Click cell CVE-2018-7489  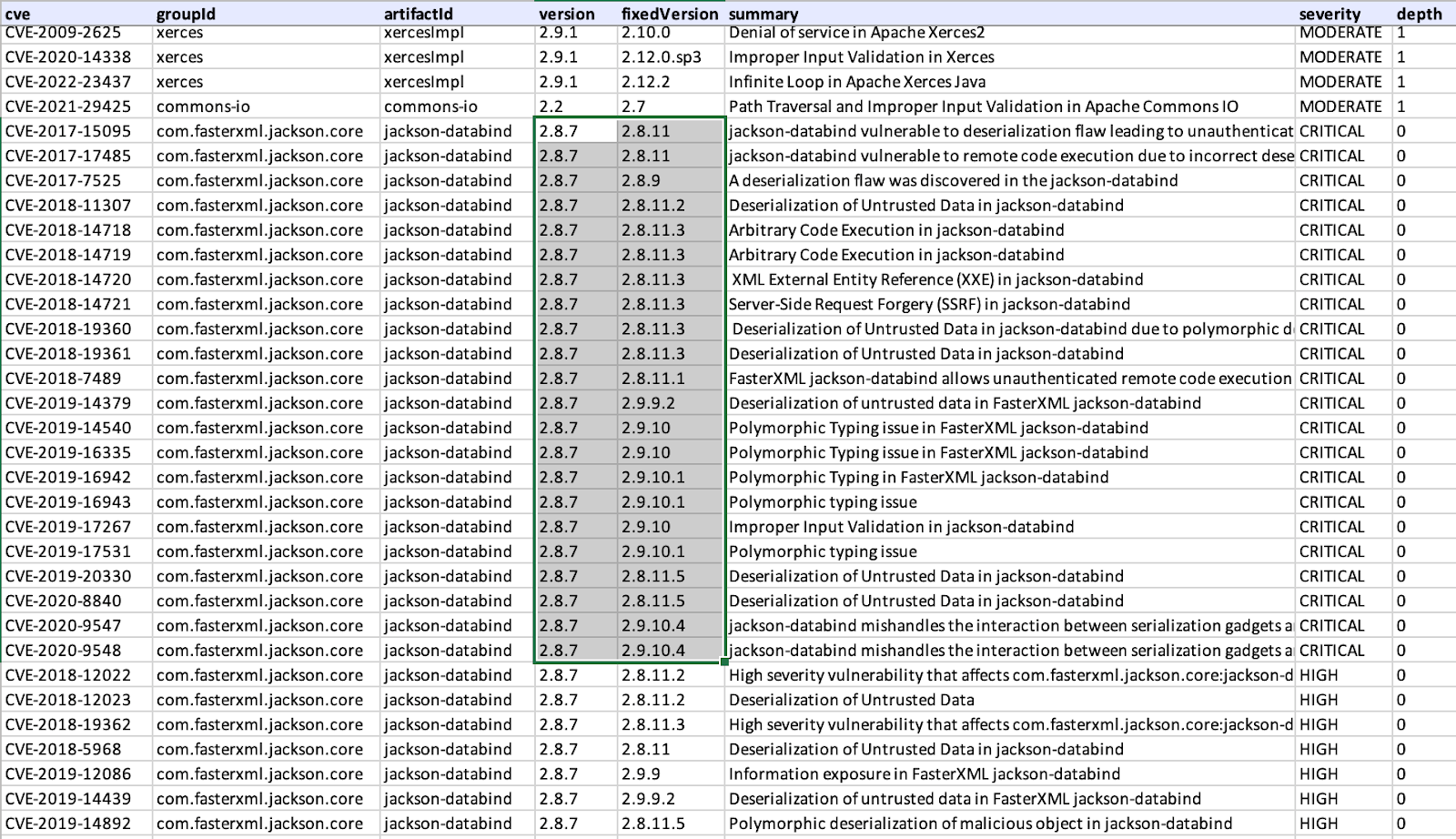tap(76, 378)
